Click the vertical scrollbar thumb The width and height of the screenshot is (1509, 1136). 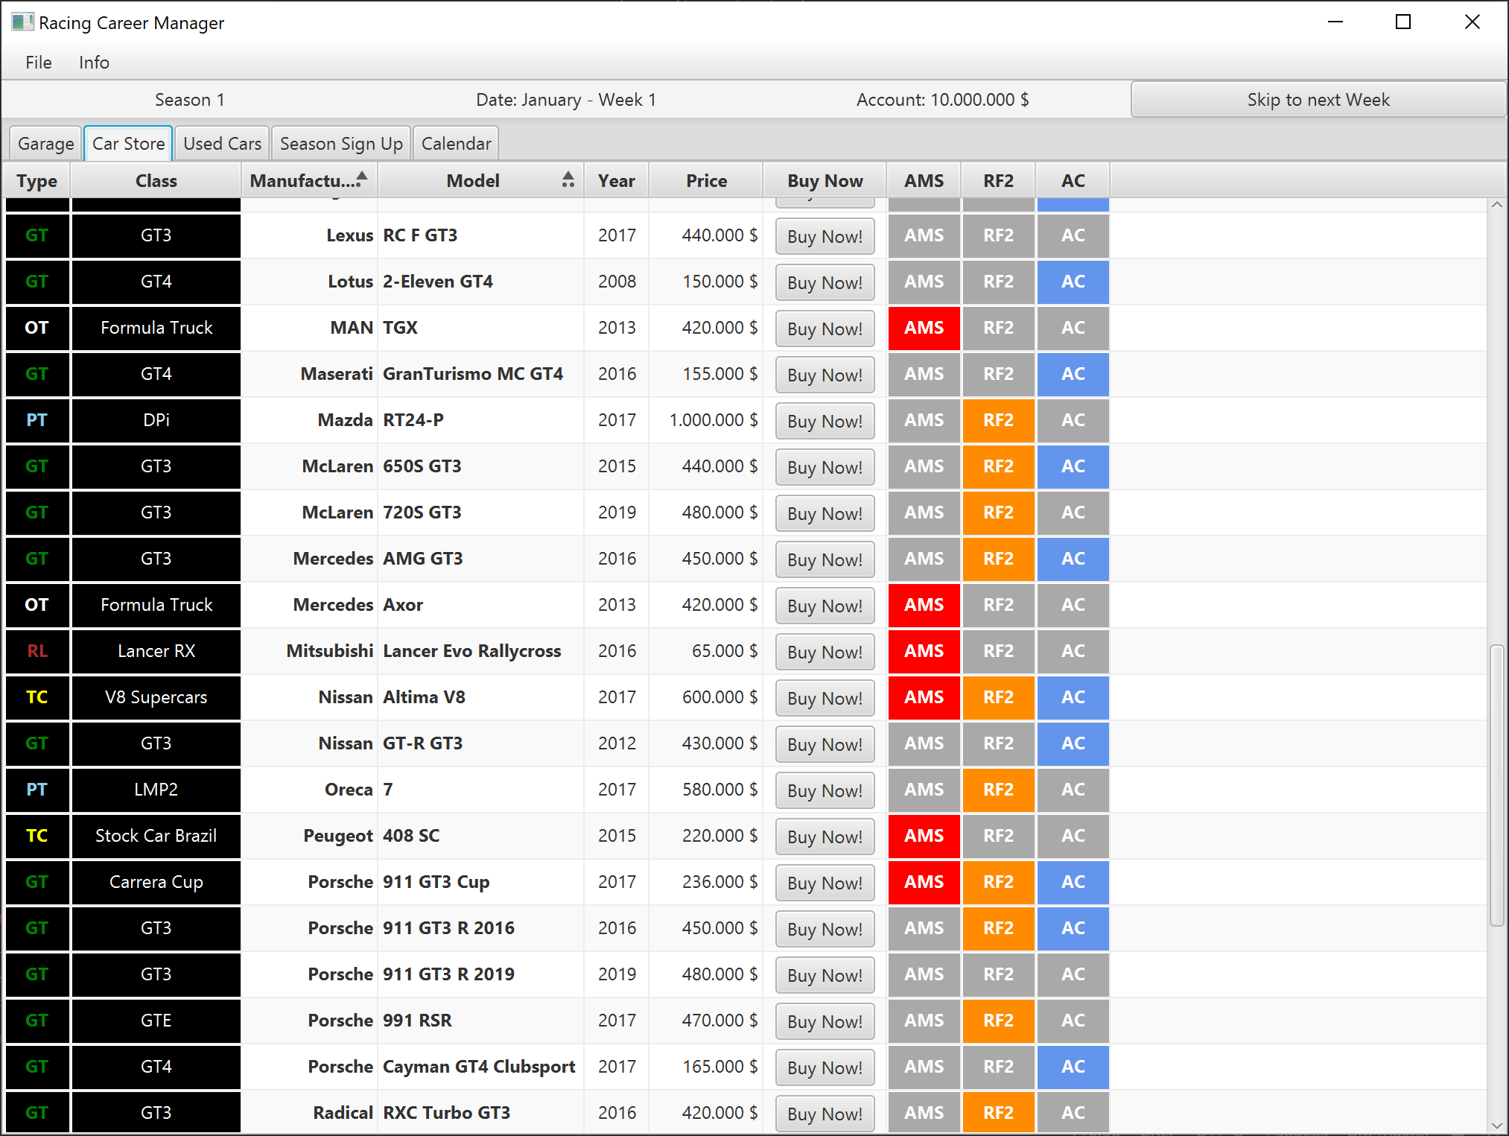[1496, 786]
